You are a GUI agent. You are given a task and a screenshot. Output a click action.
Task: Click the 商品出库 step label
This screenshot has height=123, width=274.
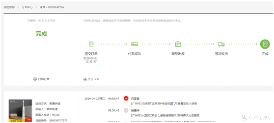tap(178, 54)
